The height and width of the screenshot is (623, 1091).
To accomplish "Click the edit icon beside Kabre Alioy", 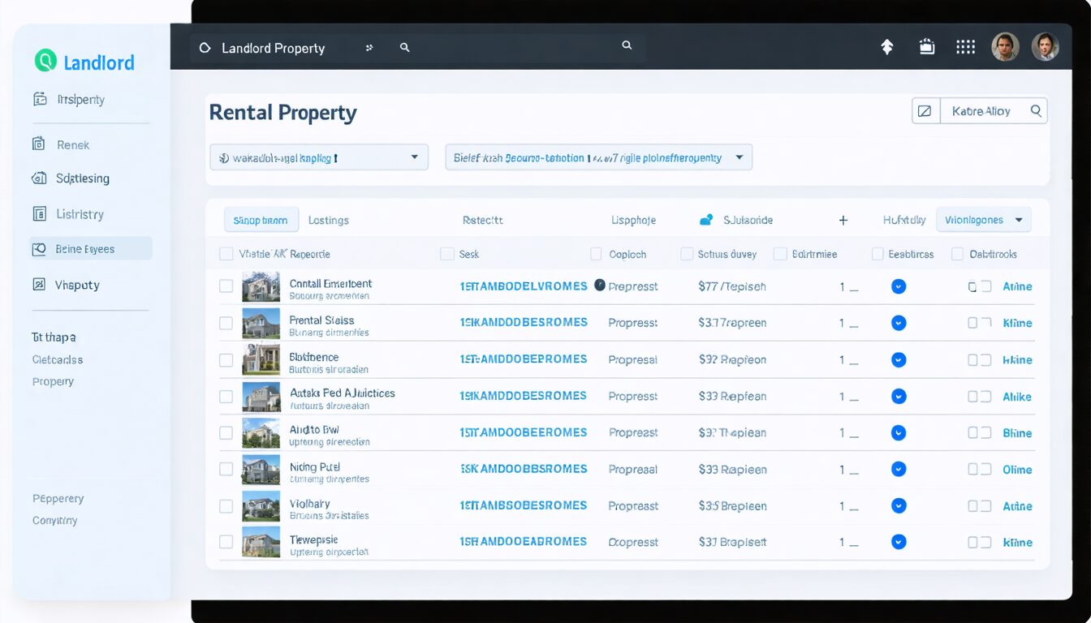I will (923, 111).
